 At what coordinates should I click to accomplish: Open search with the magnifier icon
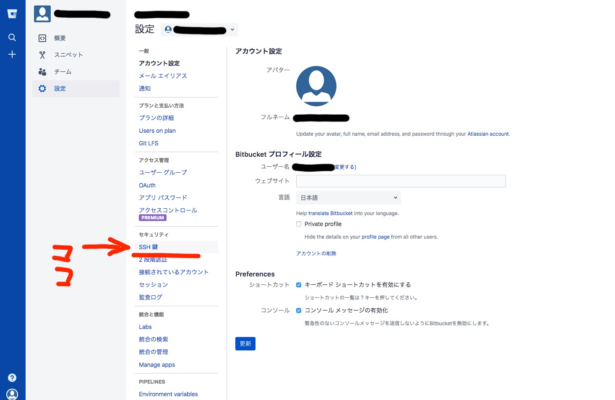pos(12,37)
